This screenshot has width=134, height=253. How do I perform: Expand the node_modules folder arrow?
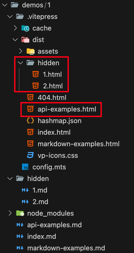click(10, 213)
